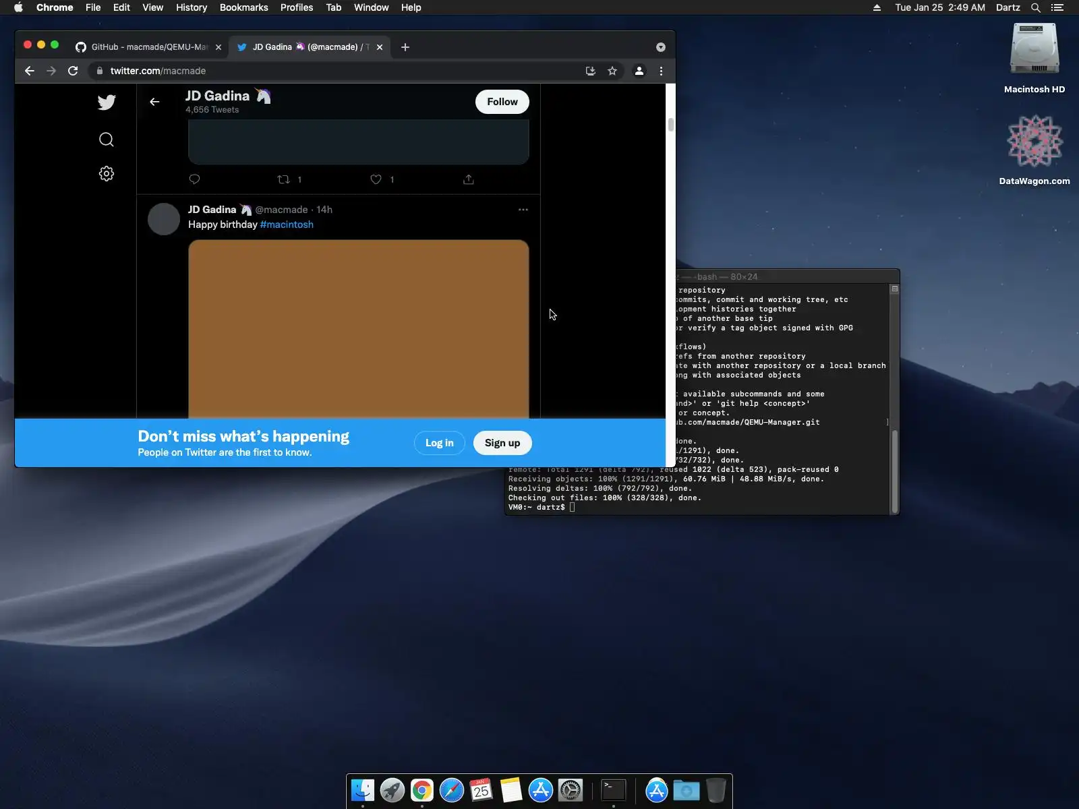1079x809 pixels.
Task: Open System Preferences from the Dock
Action: pos(571,790)
